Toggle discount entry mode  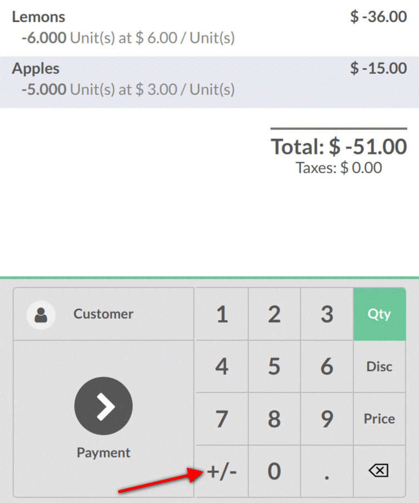pyautogui.click(x=380, y=366)
